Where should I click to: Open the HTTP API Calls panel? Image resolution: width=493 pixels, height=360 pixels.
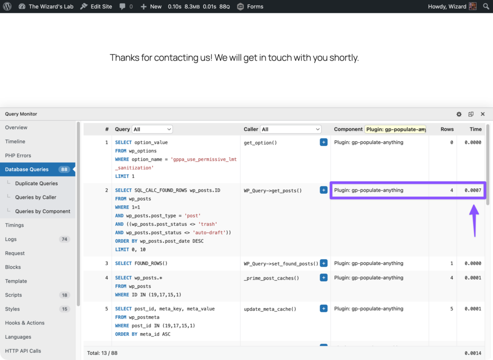tap(38, 350)
